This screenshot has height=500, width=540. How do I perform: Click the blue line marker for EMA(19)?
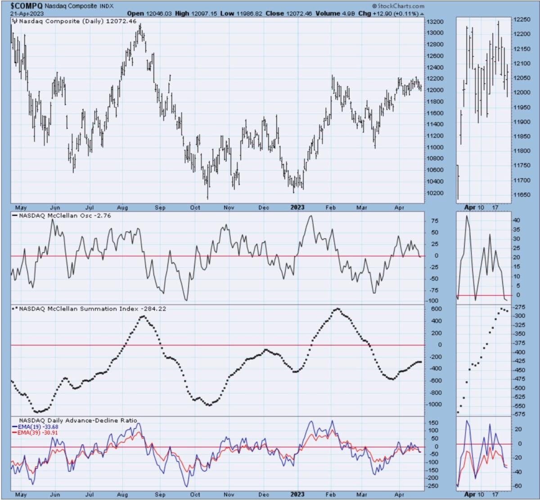(x=15, y=426)
